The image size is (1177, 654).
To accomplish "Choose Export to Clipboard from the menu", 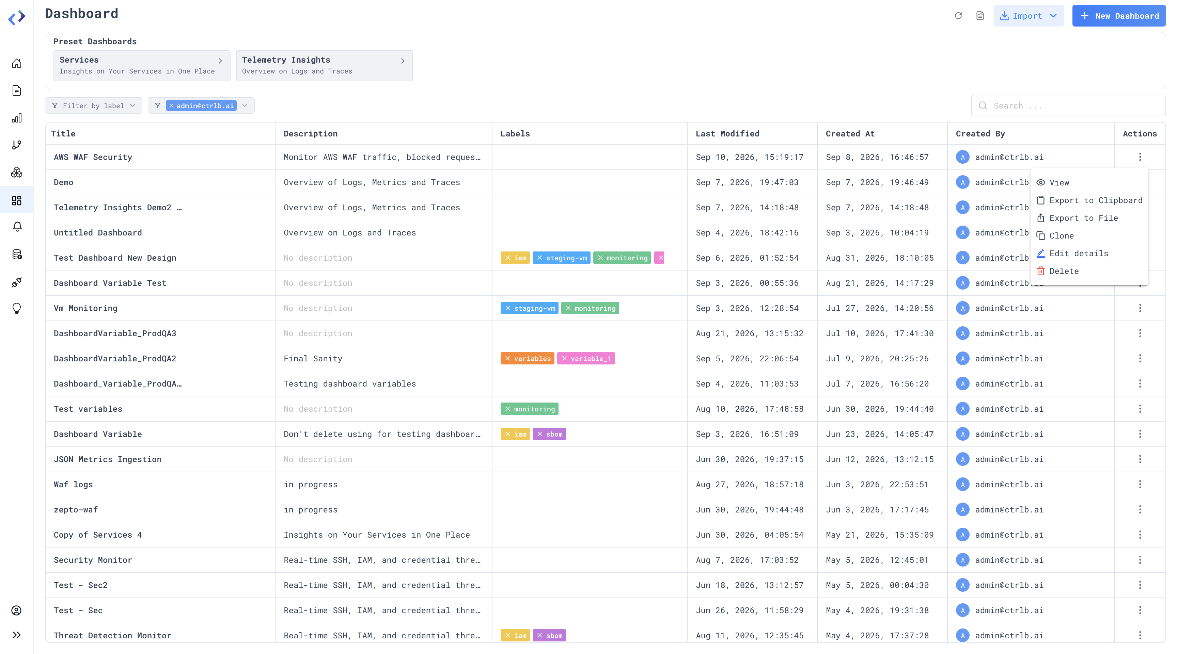I will [1090, 200].
